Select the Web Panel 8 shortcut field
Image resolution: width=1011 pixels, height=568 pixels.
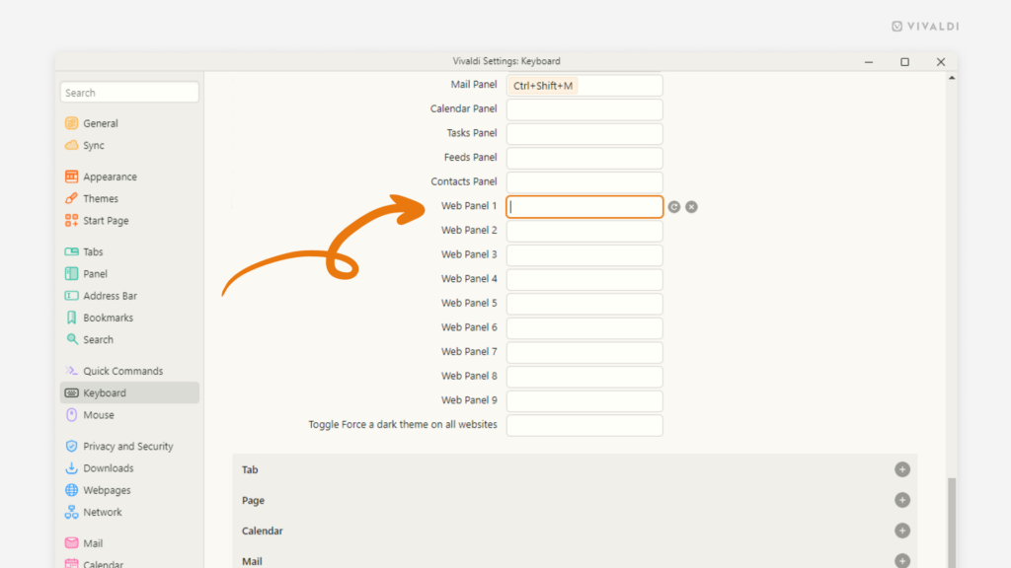tap(584, 377)
